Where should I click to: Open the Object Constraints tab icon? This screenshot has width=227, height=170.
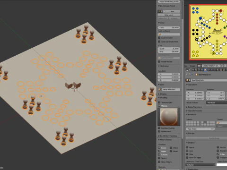[x=209, y=70]
